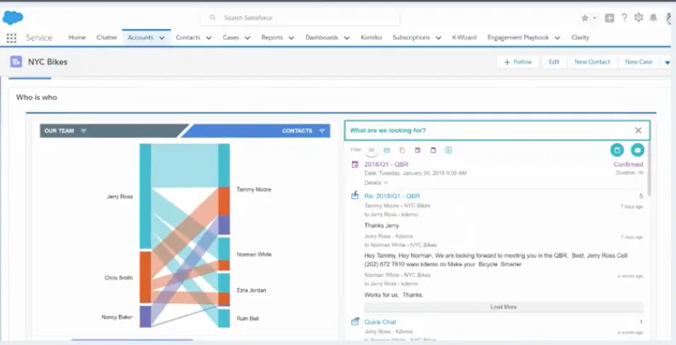Close the What are we looking for panel
The image size is (676, 345).
(x=638, y=130)
